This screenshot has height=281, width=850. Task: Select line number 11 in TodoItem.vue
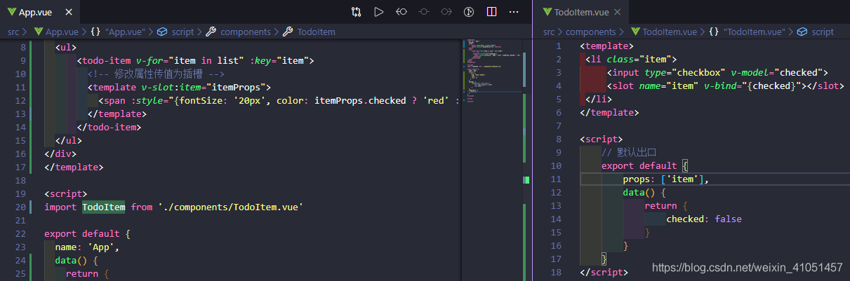[x=556, y=179]
